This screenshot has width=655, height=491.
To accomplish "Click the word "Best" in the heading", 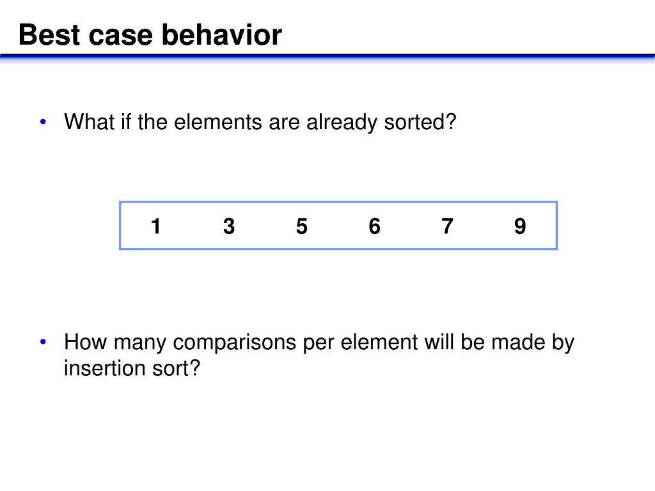I will pos(49,35).
